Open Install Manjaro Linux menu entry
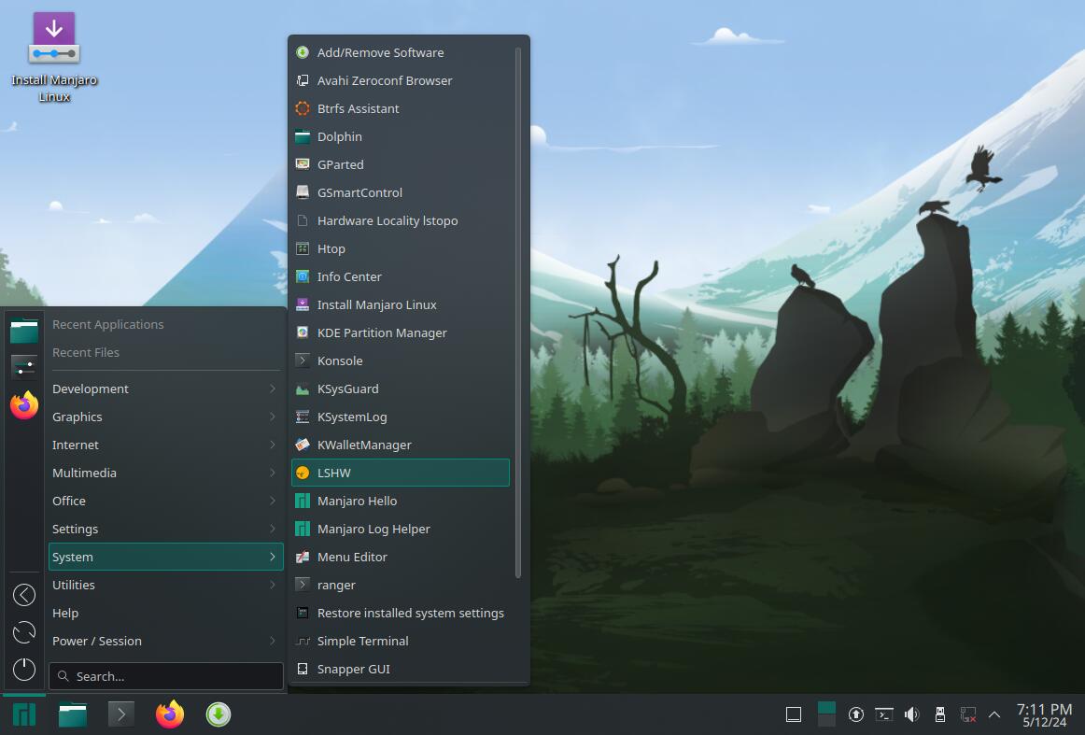Viewport: 1085px width, 735px height. [401, 304]
